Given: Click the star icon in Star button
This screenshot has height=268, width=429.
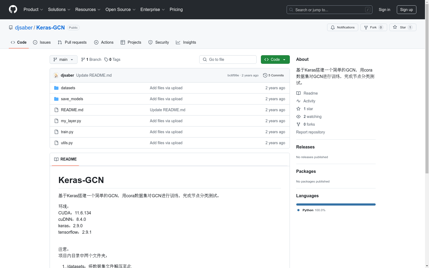Looking at the screenshot, I should (x=395, y=27).
